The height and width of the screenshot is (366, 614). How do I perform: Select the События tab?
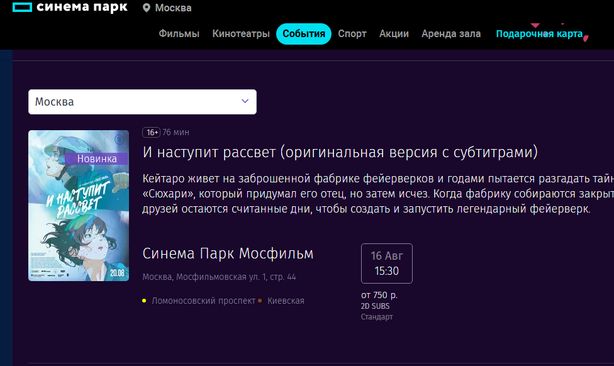[304, 34]
